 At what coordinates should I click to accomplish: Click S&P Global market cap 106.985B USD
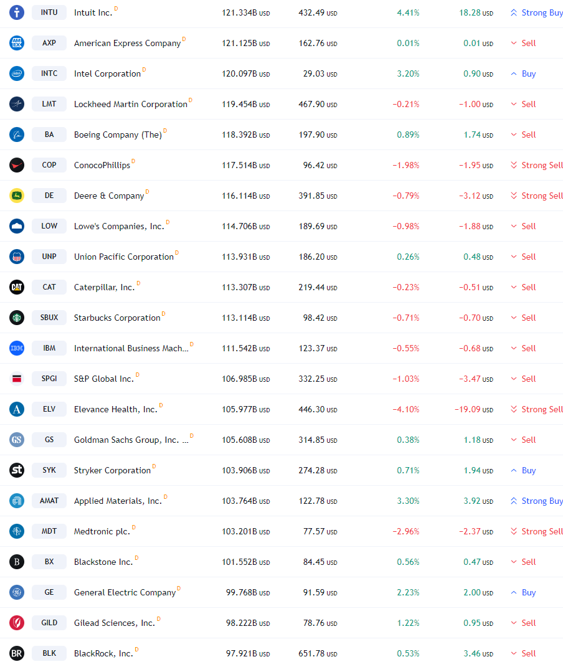pos(246,379)
